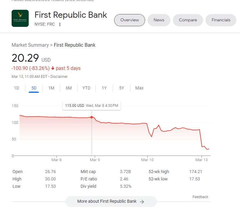The height and width of the screenshot is (218, 240).
Task: Select the Overview tab
Action: (x=129, y=20)
